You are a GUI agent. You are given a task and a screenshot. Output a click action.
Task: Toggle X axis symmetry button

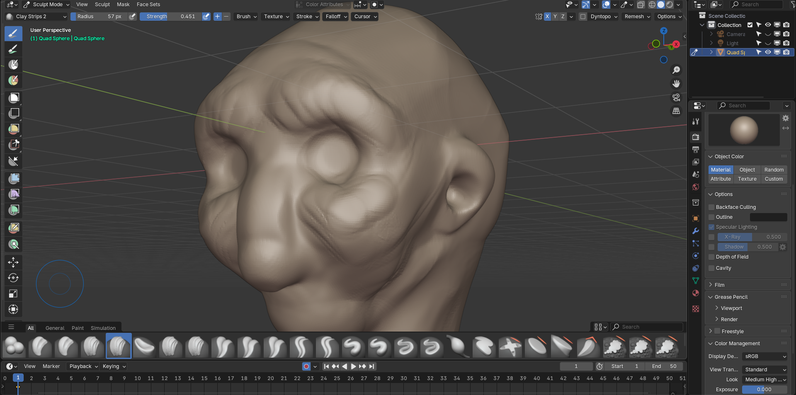coord(547,17)
